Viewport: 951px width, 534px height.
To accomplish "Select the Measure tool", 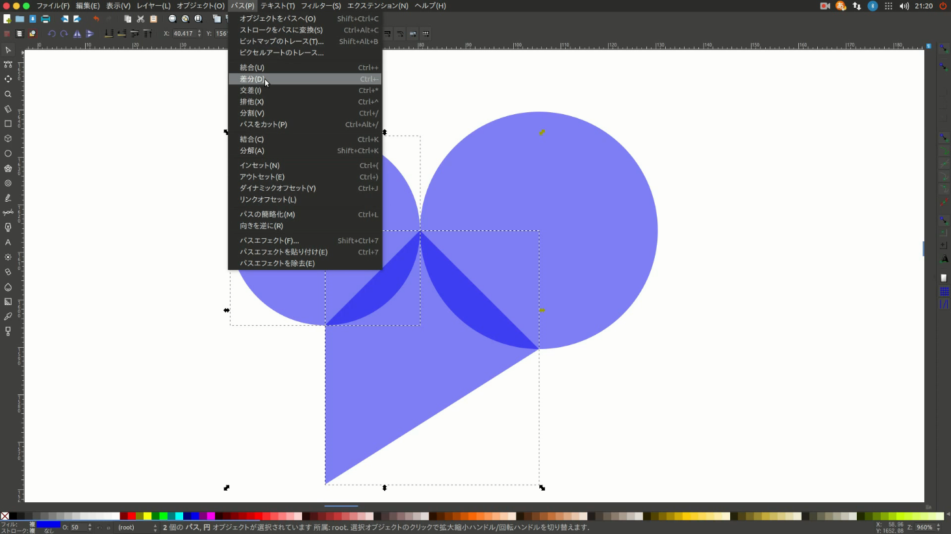I will (8, 109).
